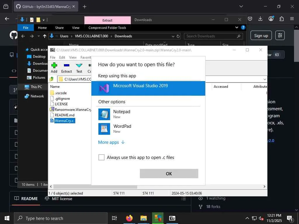The width and height of the screenshot is (299, 224).
Task: Click the GitHub logo
Action: click(13, 35)
